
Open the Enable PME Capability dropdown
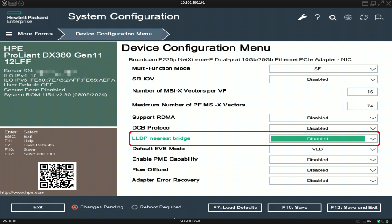point(323,160)
